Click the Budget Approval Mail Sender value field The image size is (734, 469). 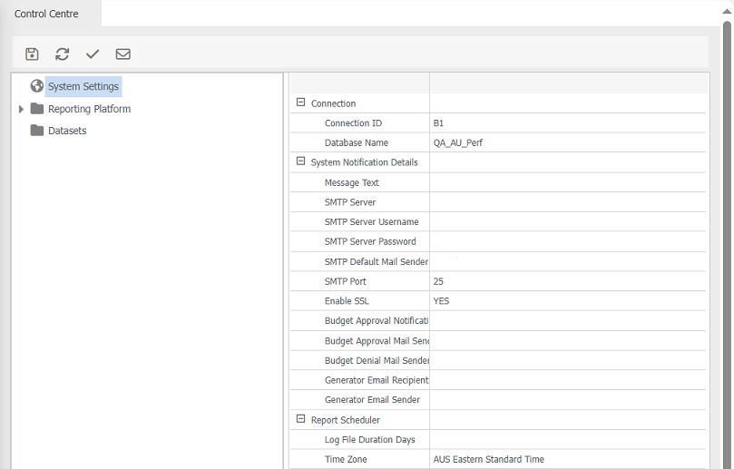[x=567, y=341]
